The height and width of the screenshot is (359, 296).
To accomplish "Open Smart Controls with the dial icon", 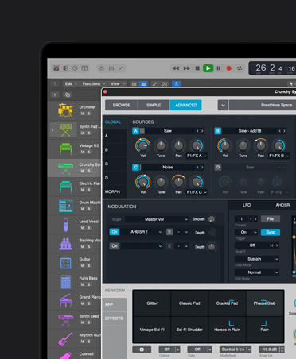I will pyautogui.click(x=102, y=68).
